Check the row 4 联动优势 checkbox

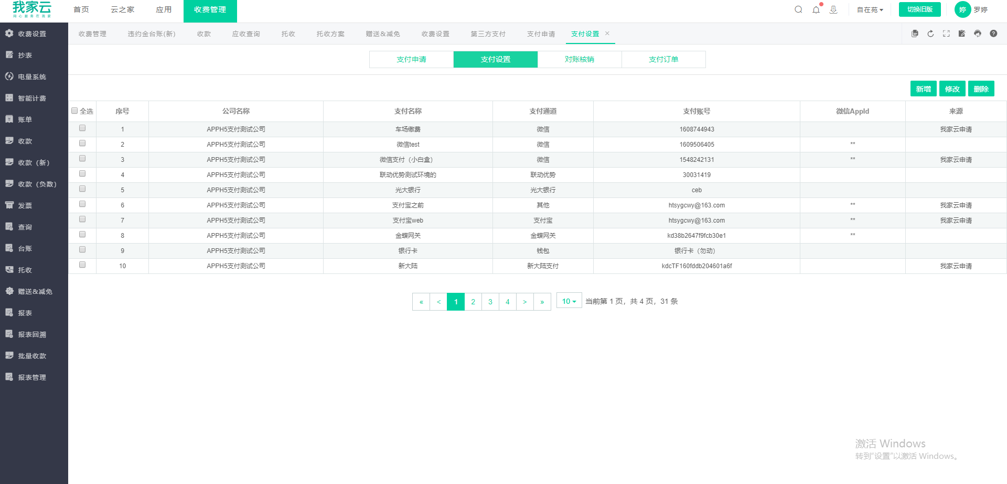pyautogui.click(x=82, y=173)
